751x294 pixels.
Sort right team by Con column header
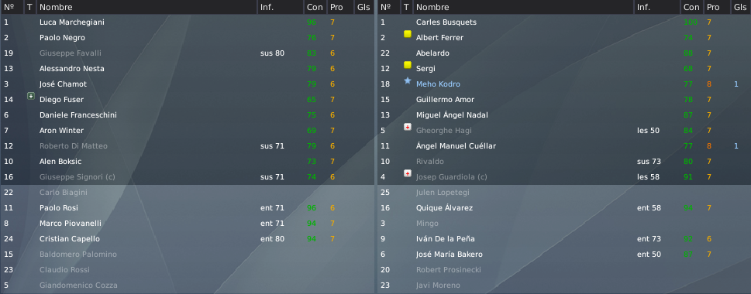click(x=691, y=7)
